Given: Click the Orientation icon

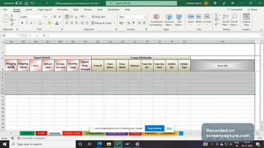Looking at the screenshot, I should pos(82,16).
